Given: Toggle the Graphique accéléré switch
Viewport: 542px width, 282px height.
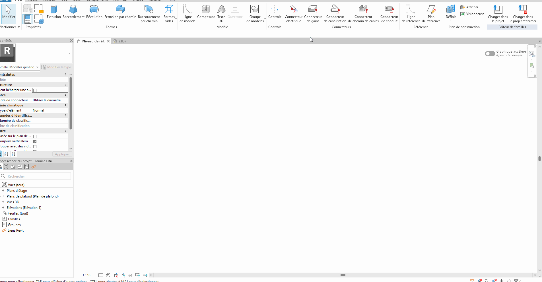Looking at the screenshot, I should pyautogui.click(x=490, y=53).
